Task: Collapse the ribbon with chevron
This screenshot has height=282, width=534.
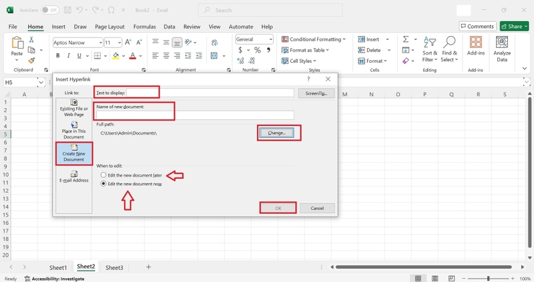Action: (x=525, y=69)
